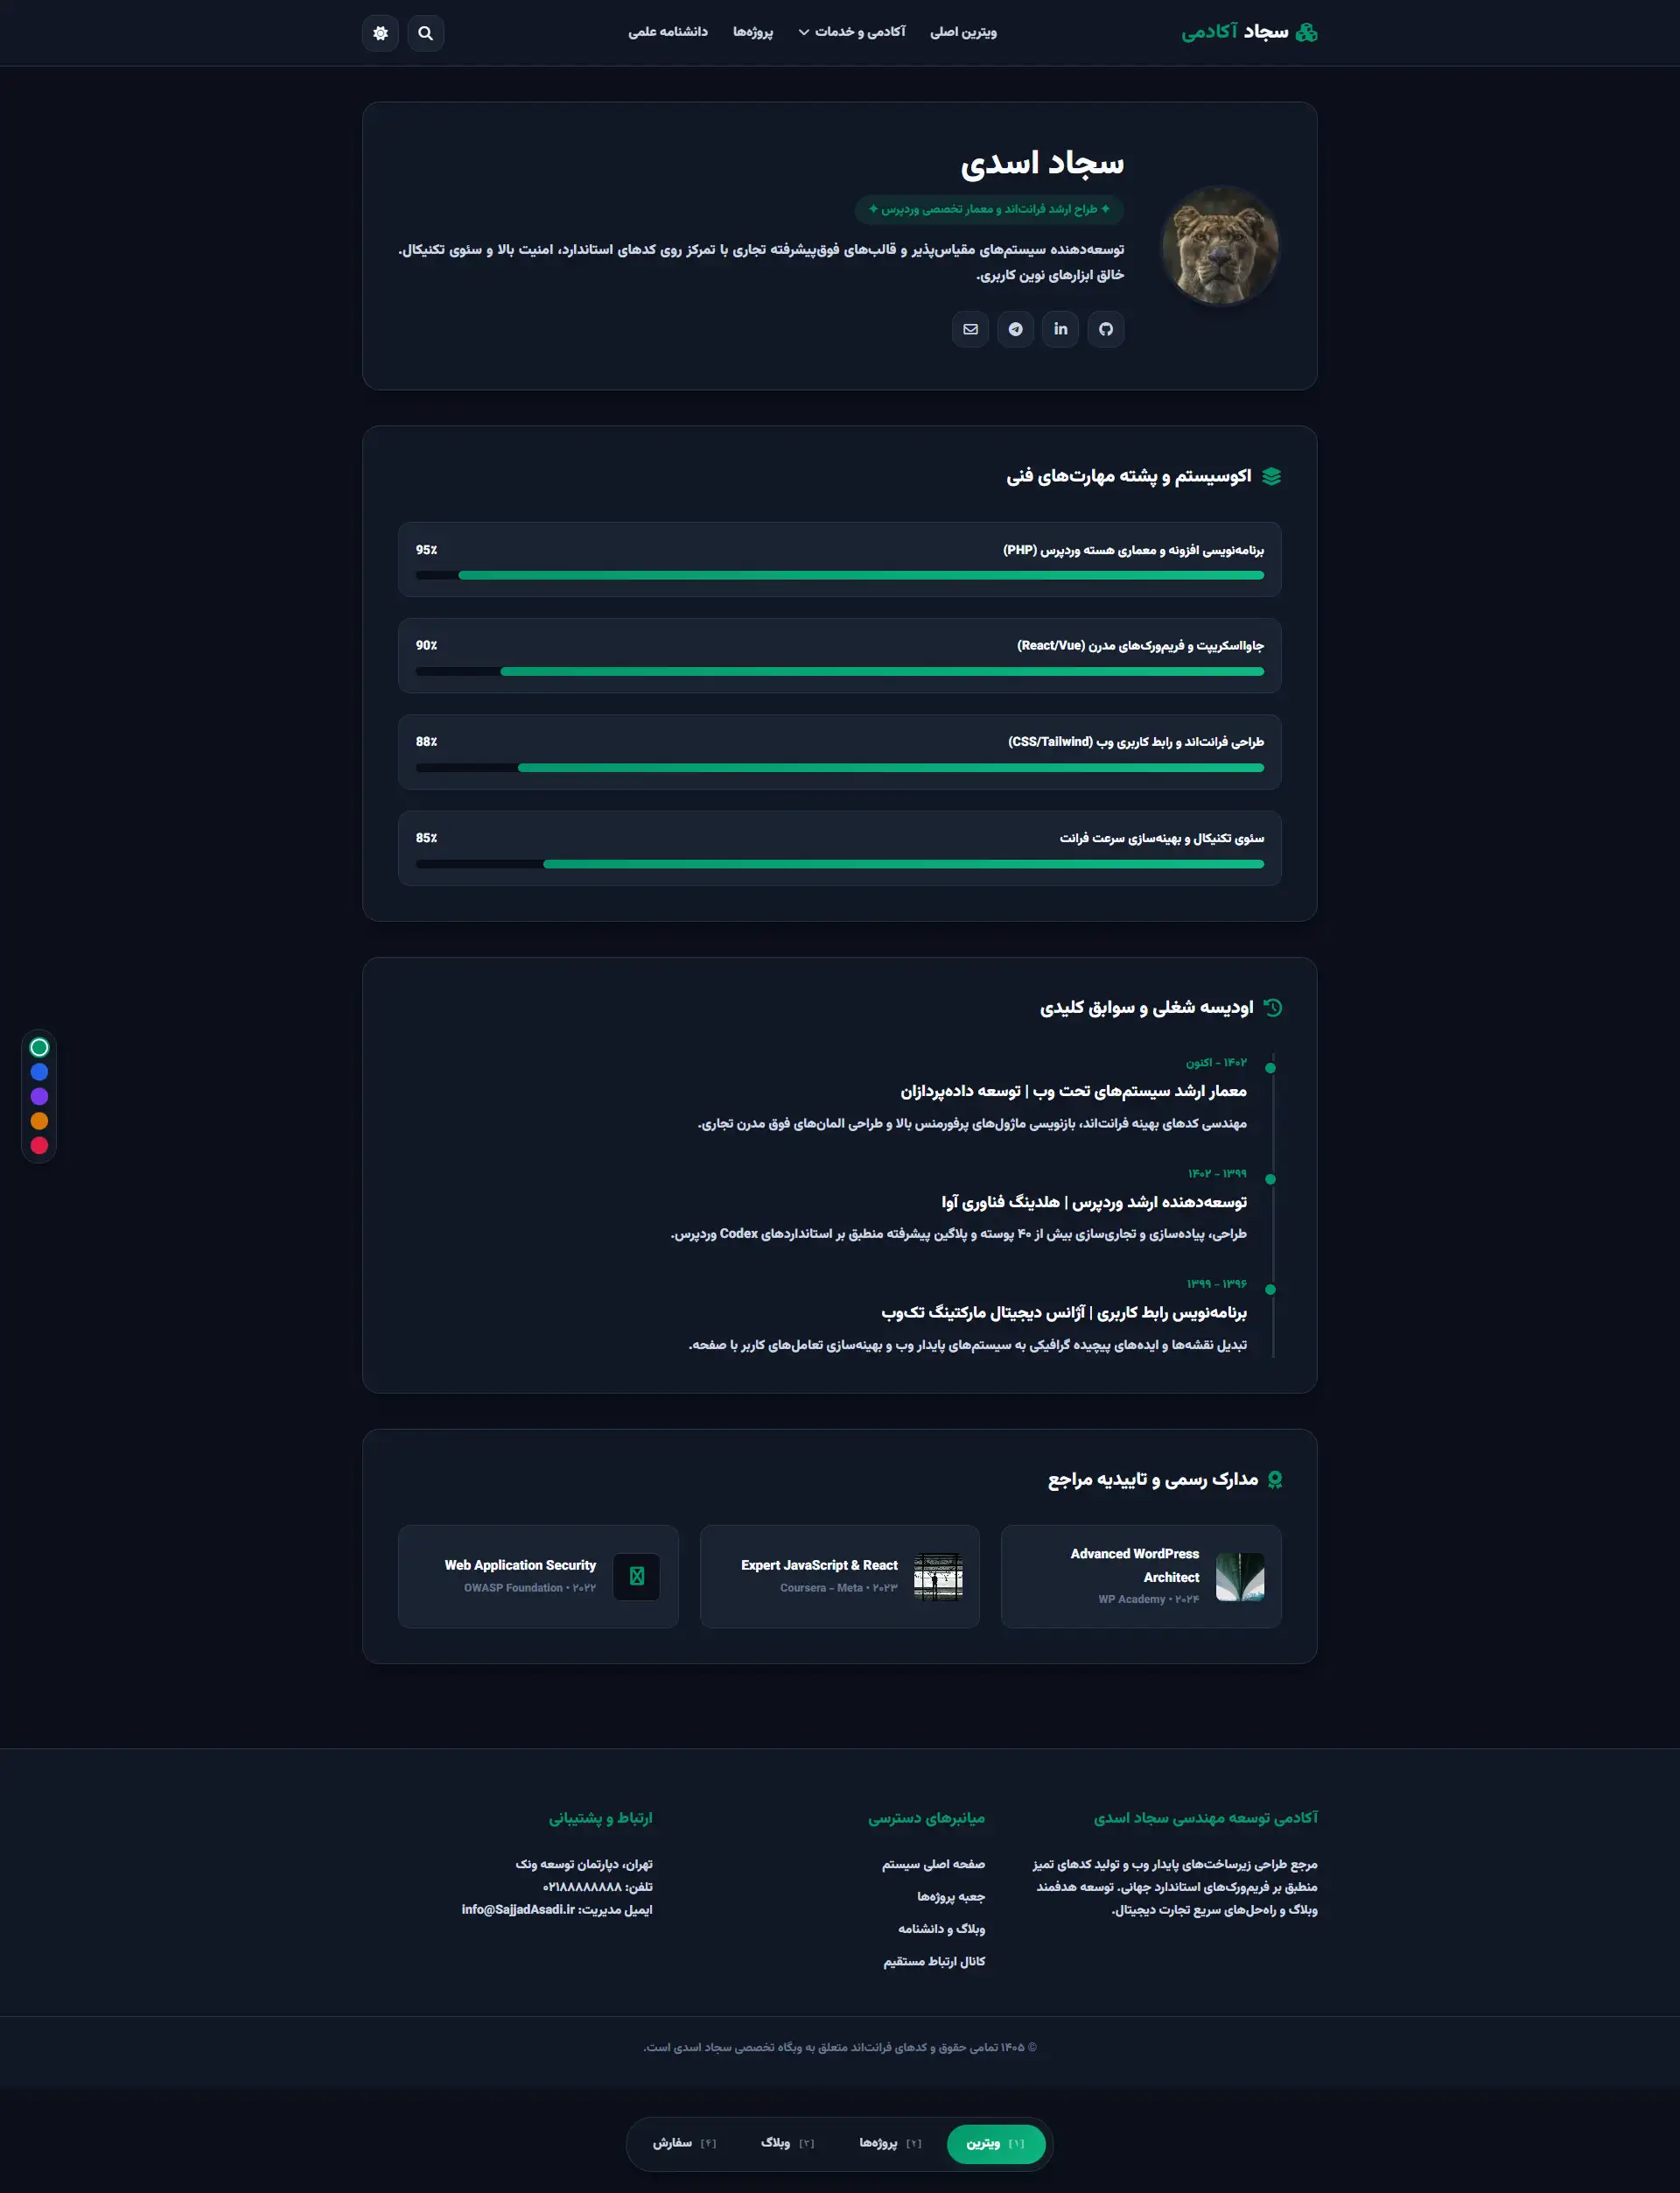Viewport: 1680px width, 2193px height.
Task: Click the سجاد آکادمی logo icon
Action: [1306, 32]
